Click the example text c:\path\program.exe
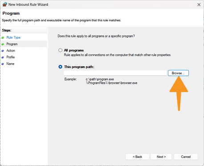The width and height of the screenshot is (204, 166). pos(100,79)
